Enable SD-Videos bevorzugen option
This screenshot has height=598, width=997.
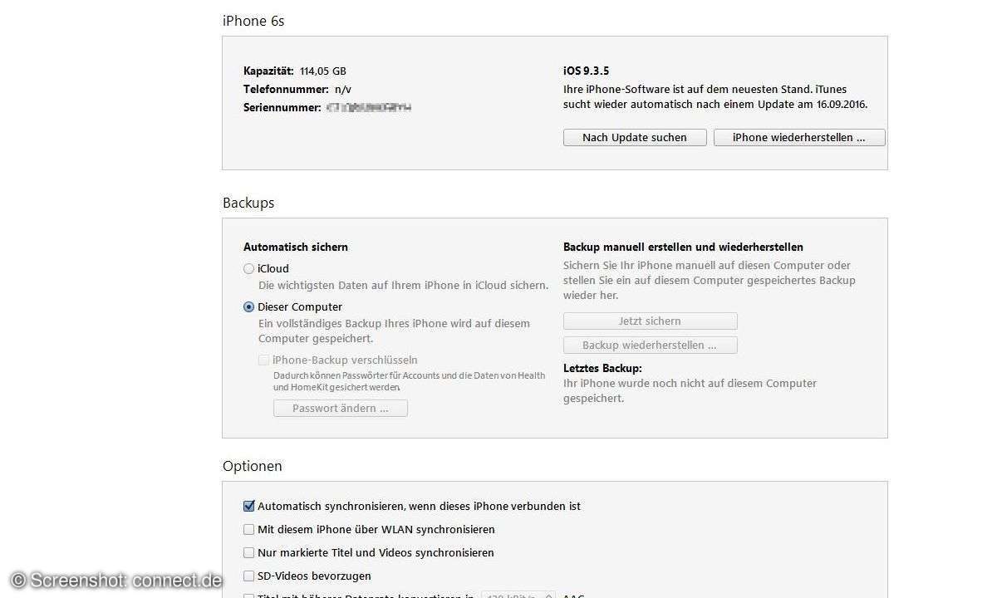click(x=248, y=576)
